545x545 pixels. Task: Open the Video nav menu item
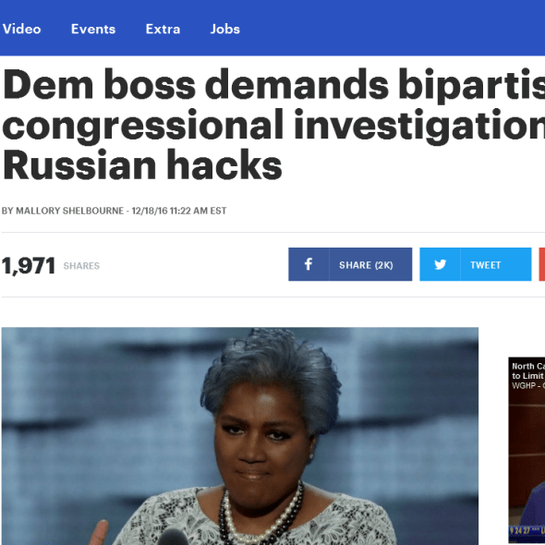[21, 29]
